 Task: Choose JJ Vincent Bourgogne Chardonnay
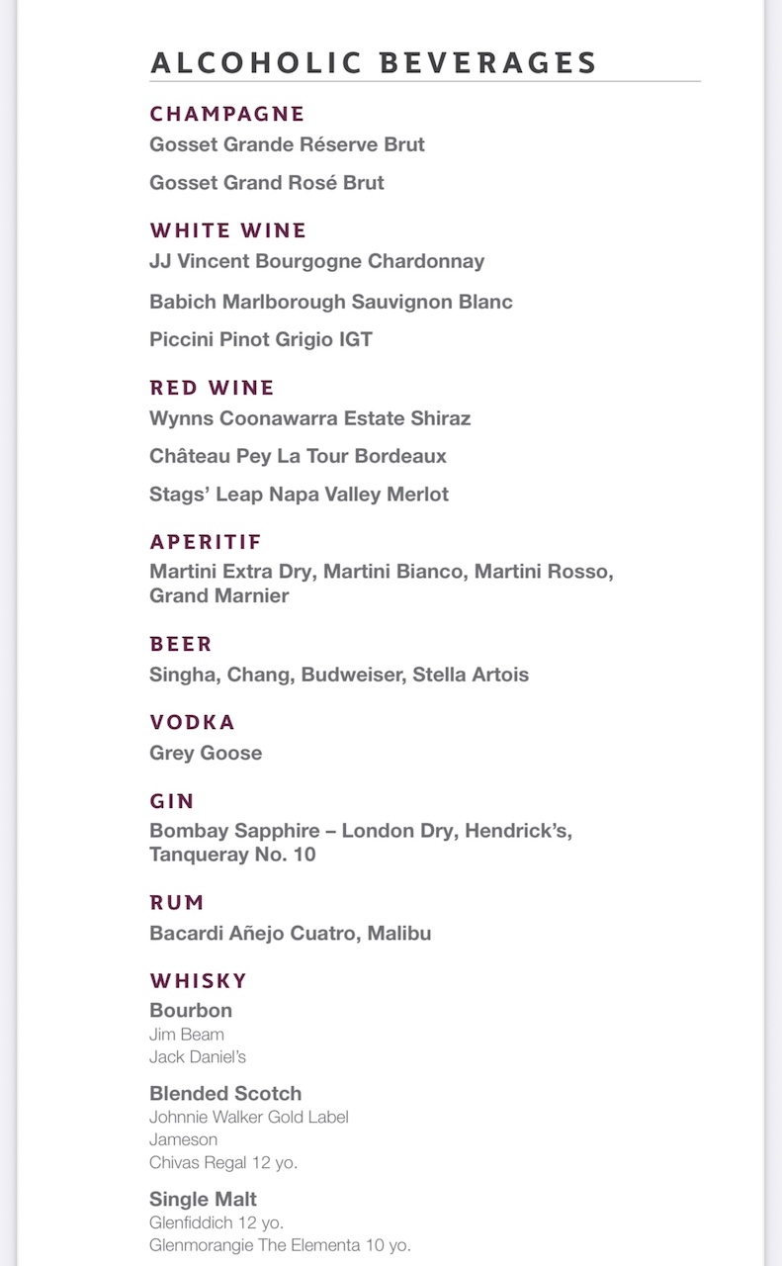coord(317,261)
